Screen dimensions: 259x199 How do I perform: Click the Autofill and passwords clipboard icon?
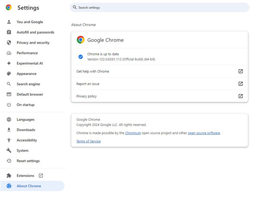click(x=9, y=32)
